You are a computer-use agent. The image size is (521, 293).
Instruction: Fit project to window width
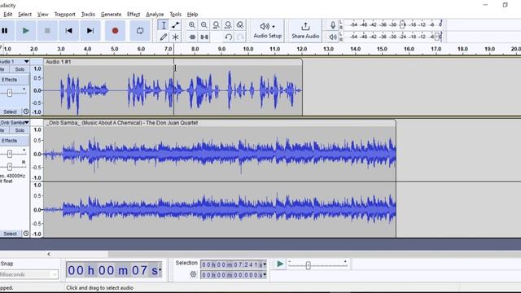(x=228, y=25)
